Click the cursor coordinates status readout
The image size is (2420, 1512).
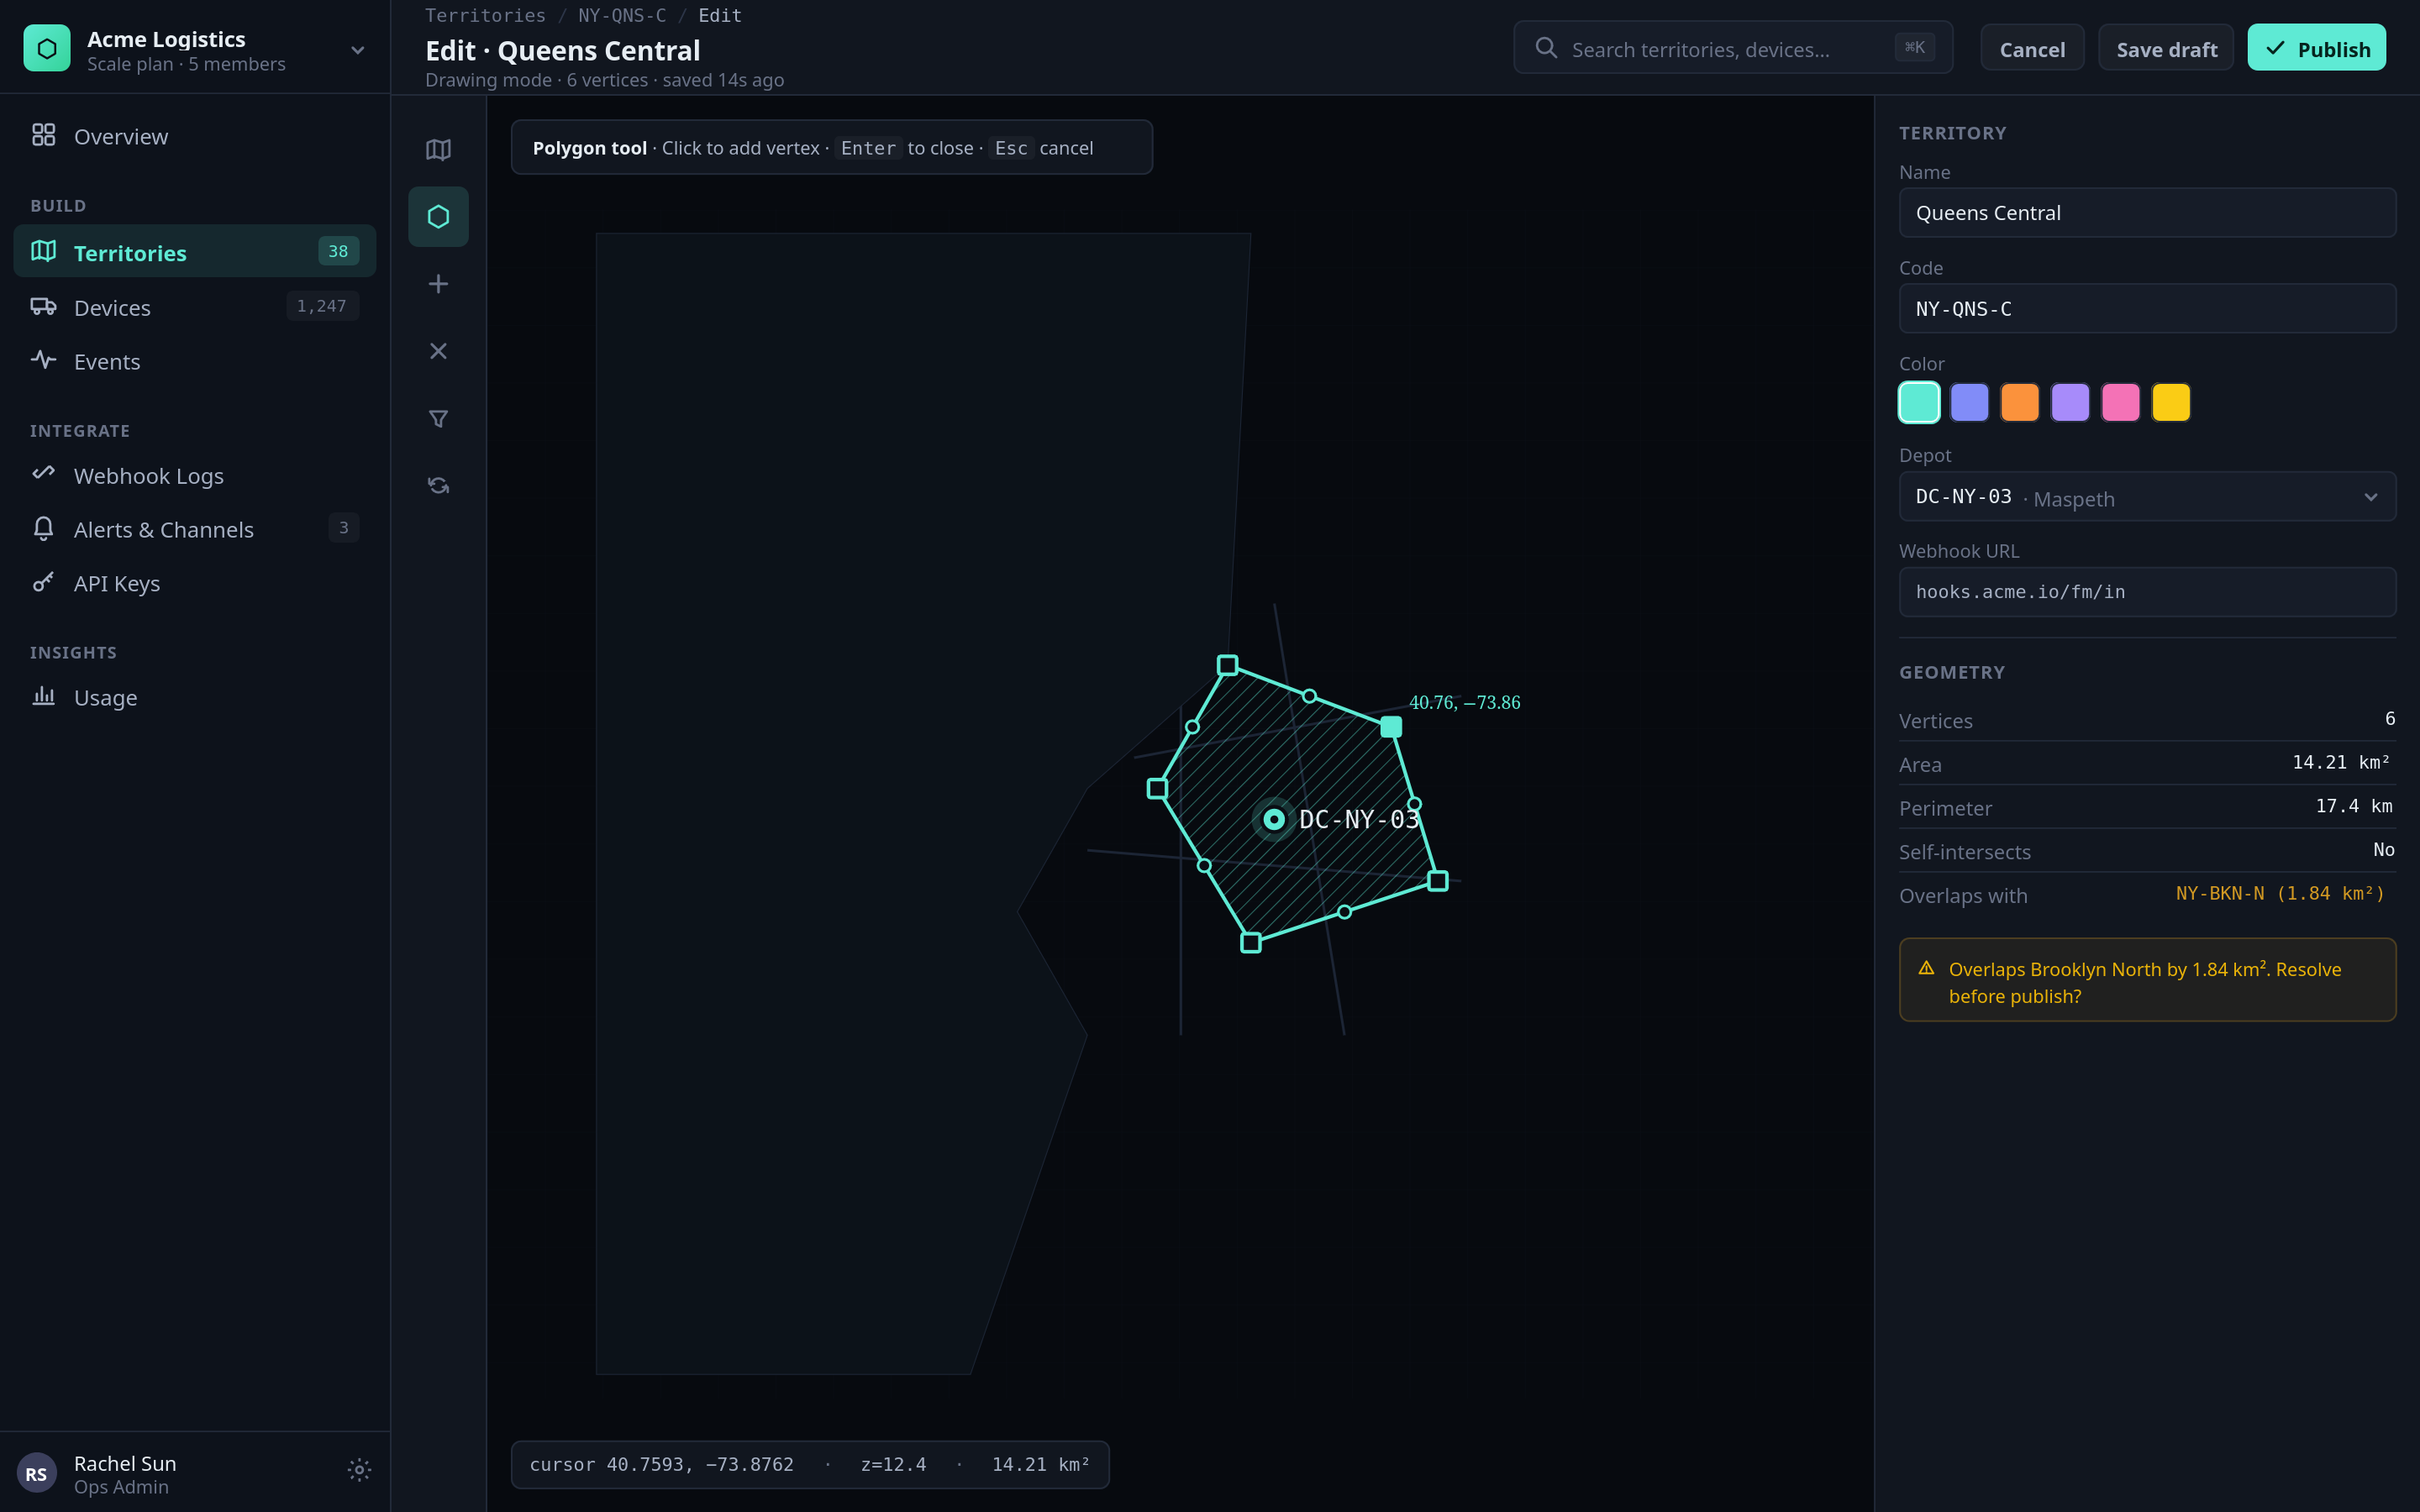661,1464
